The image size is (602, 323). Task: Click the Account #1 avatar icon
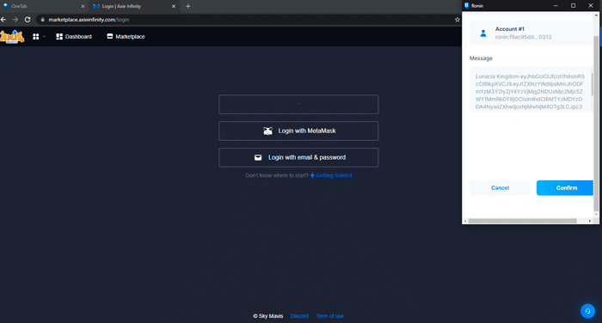point(483,34)
